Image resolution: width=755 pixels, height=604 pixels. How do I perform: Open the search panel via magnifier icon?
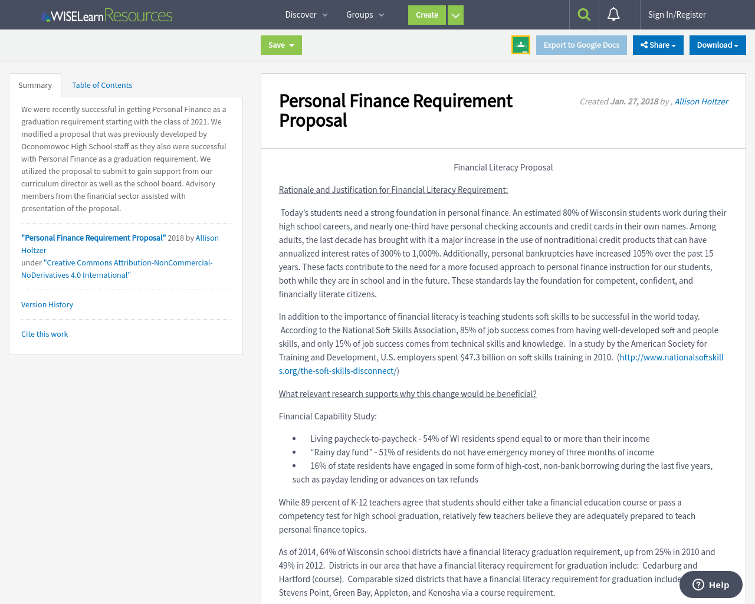coord(583,14)
